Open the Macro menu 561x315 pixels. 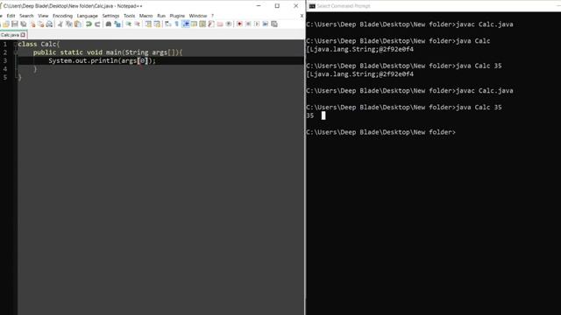coord(146,16)
